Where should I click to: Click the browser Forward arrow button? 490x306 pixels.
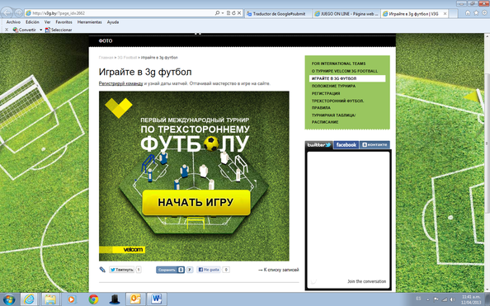(x=18, y=13)
